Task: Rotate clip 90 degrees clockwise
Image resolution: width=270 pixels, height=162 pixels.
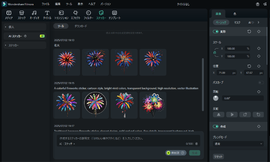Action: 245,114
